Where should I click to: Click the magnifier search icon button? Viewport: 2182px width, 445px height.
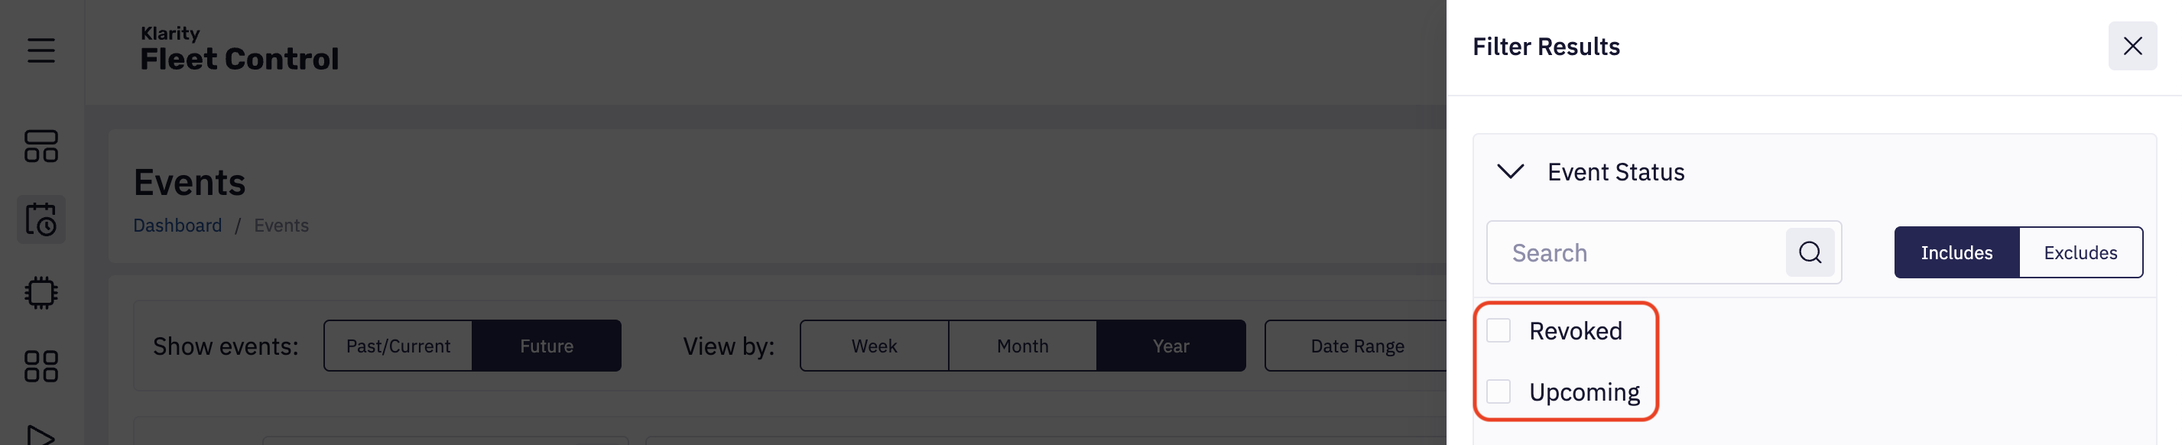[x=1810, y=252]
